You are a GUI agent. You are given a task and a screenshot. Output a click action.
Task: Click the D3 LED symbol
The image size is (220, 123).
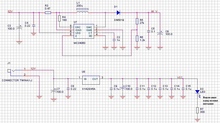pyautogui.click(x=197, y=92)
